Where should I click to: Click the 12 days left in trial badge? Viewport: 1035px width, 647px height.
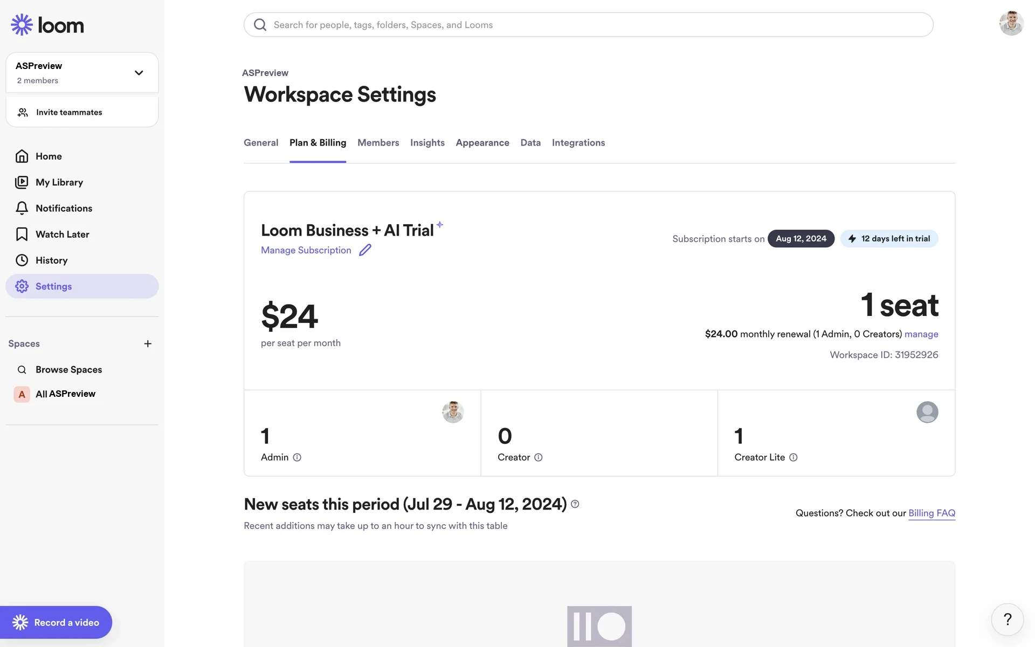coord(889,238)
